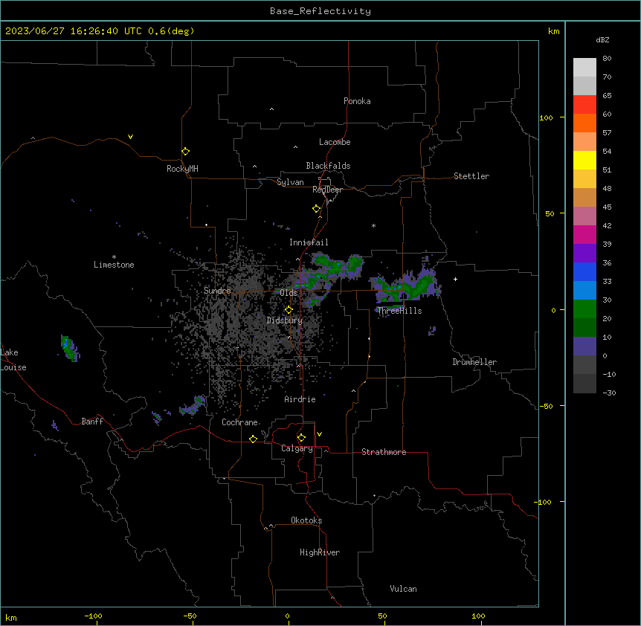641x626 pixels.
Task: Click the ThreeHills label
Action: [399, 311]
